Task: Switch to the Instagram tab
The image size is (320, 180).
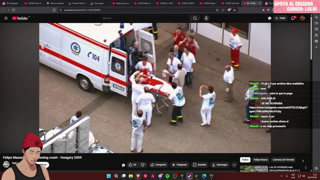Action: point(10,3)
